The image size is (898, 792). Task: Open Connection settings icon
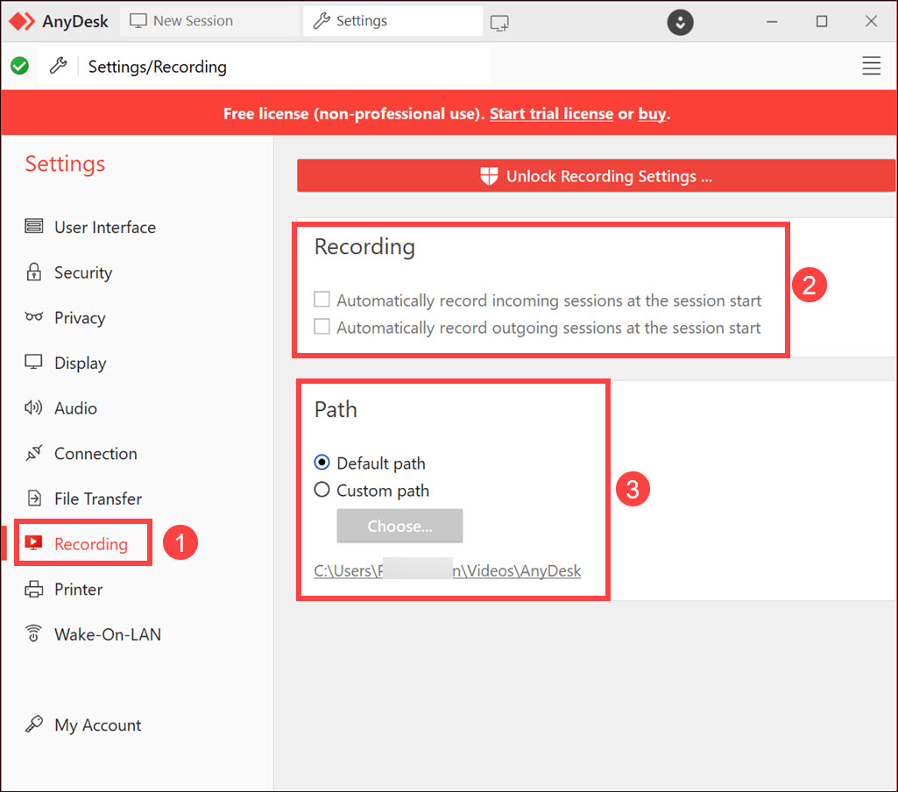34,454
